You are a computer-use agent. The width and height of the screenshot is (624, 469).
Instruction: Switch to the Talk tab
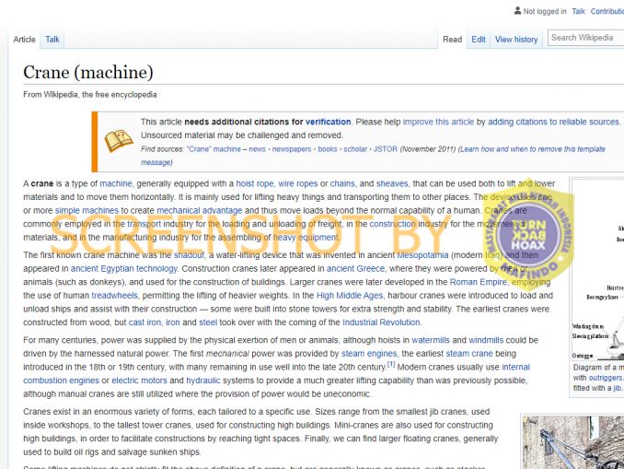click(x=52, y=40)
